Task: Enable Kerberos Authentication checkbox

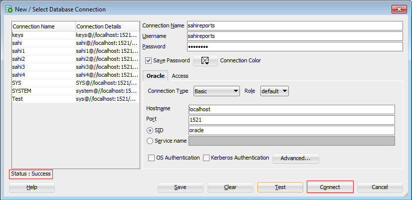Action: pyautogui.click(x=206, y=158)
